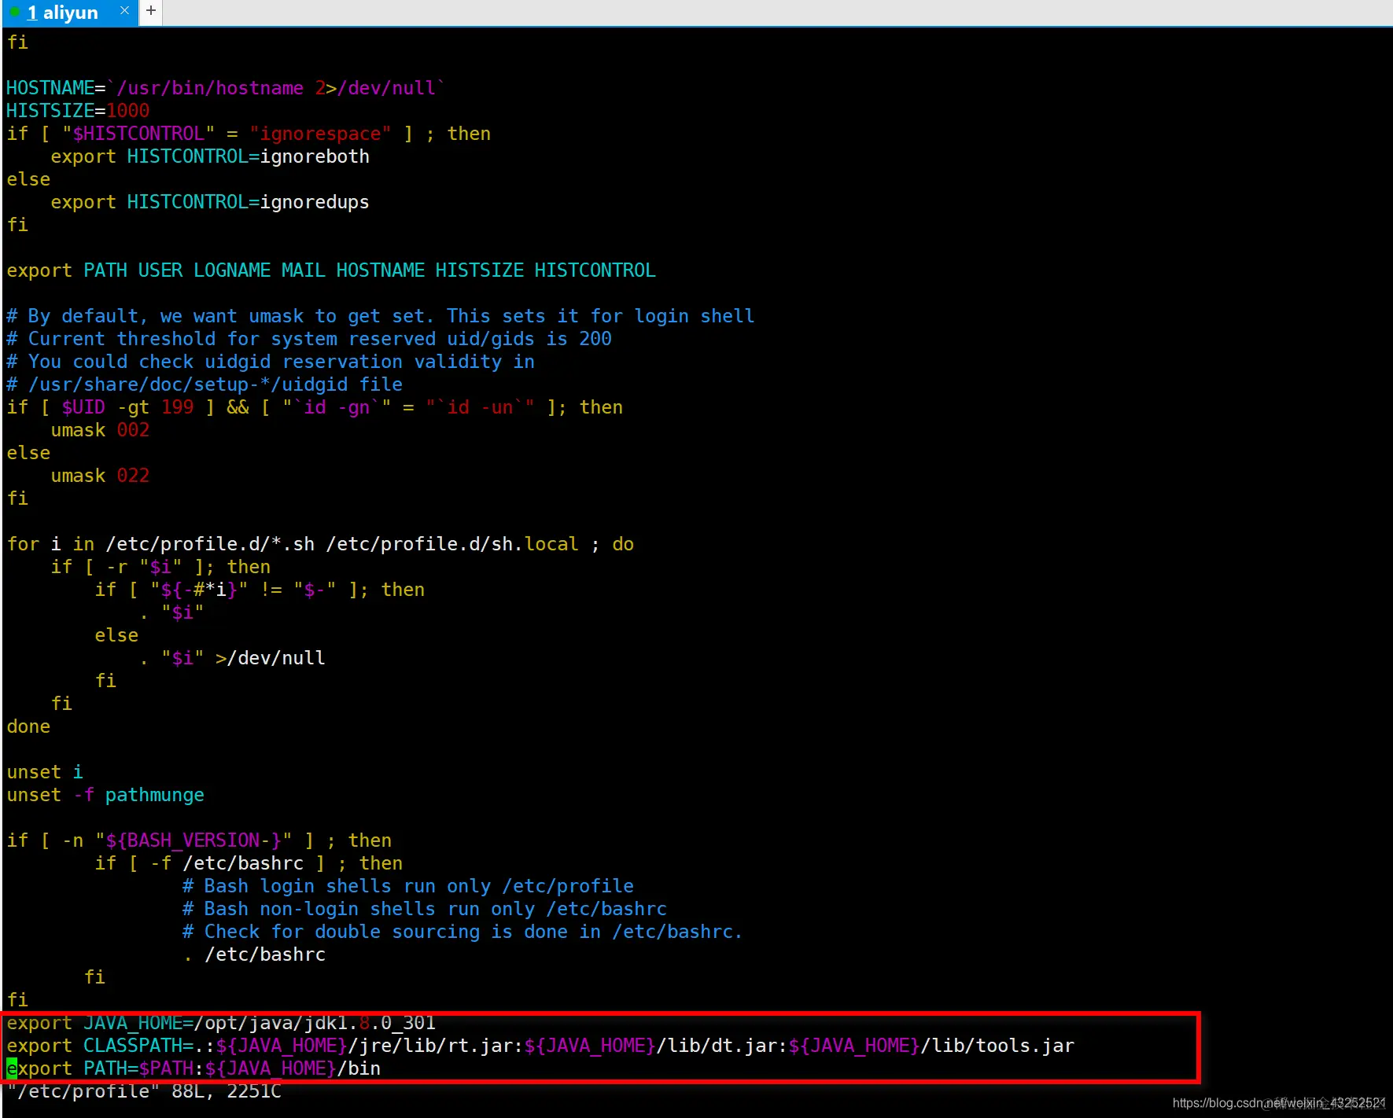The width and height of the screenshot is (1393, 1118).
Task: Click the "if [ -f /etc/bashrc ]" line
Action: pos(249,863)
